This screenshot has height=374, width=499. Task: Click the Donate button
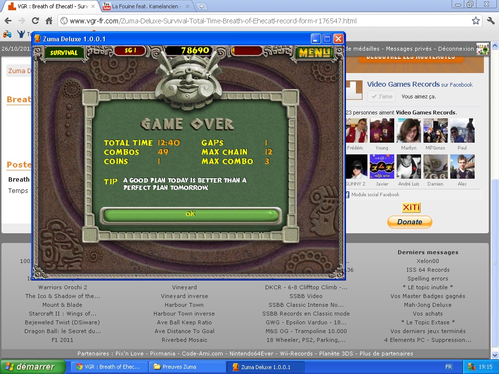(409, 222)
